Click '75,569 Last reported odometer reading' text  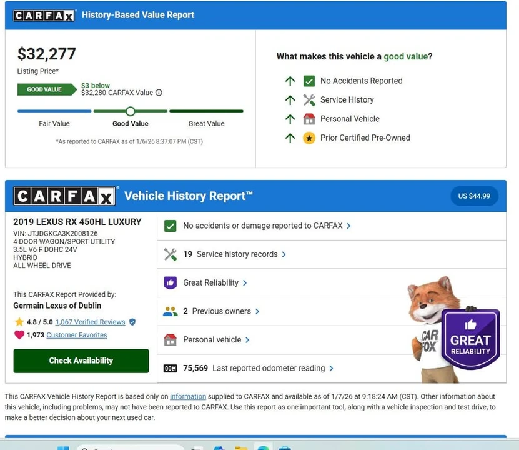tap(254, 369)
